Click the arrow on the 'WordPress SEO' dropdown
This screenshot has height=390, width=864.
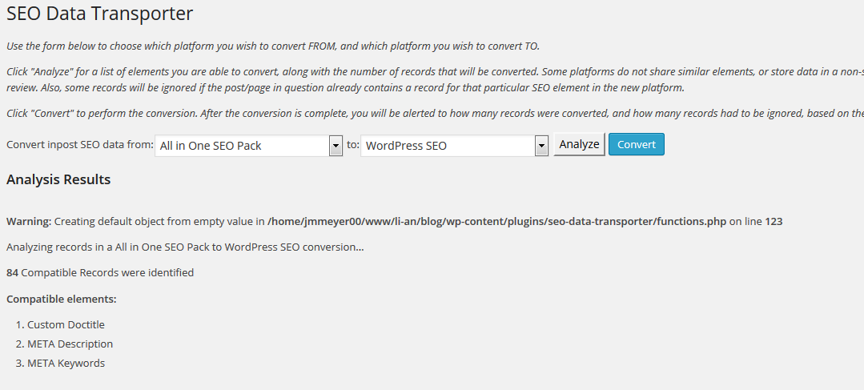[x=541, y=147]
